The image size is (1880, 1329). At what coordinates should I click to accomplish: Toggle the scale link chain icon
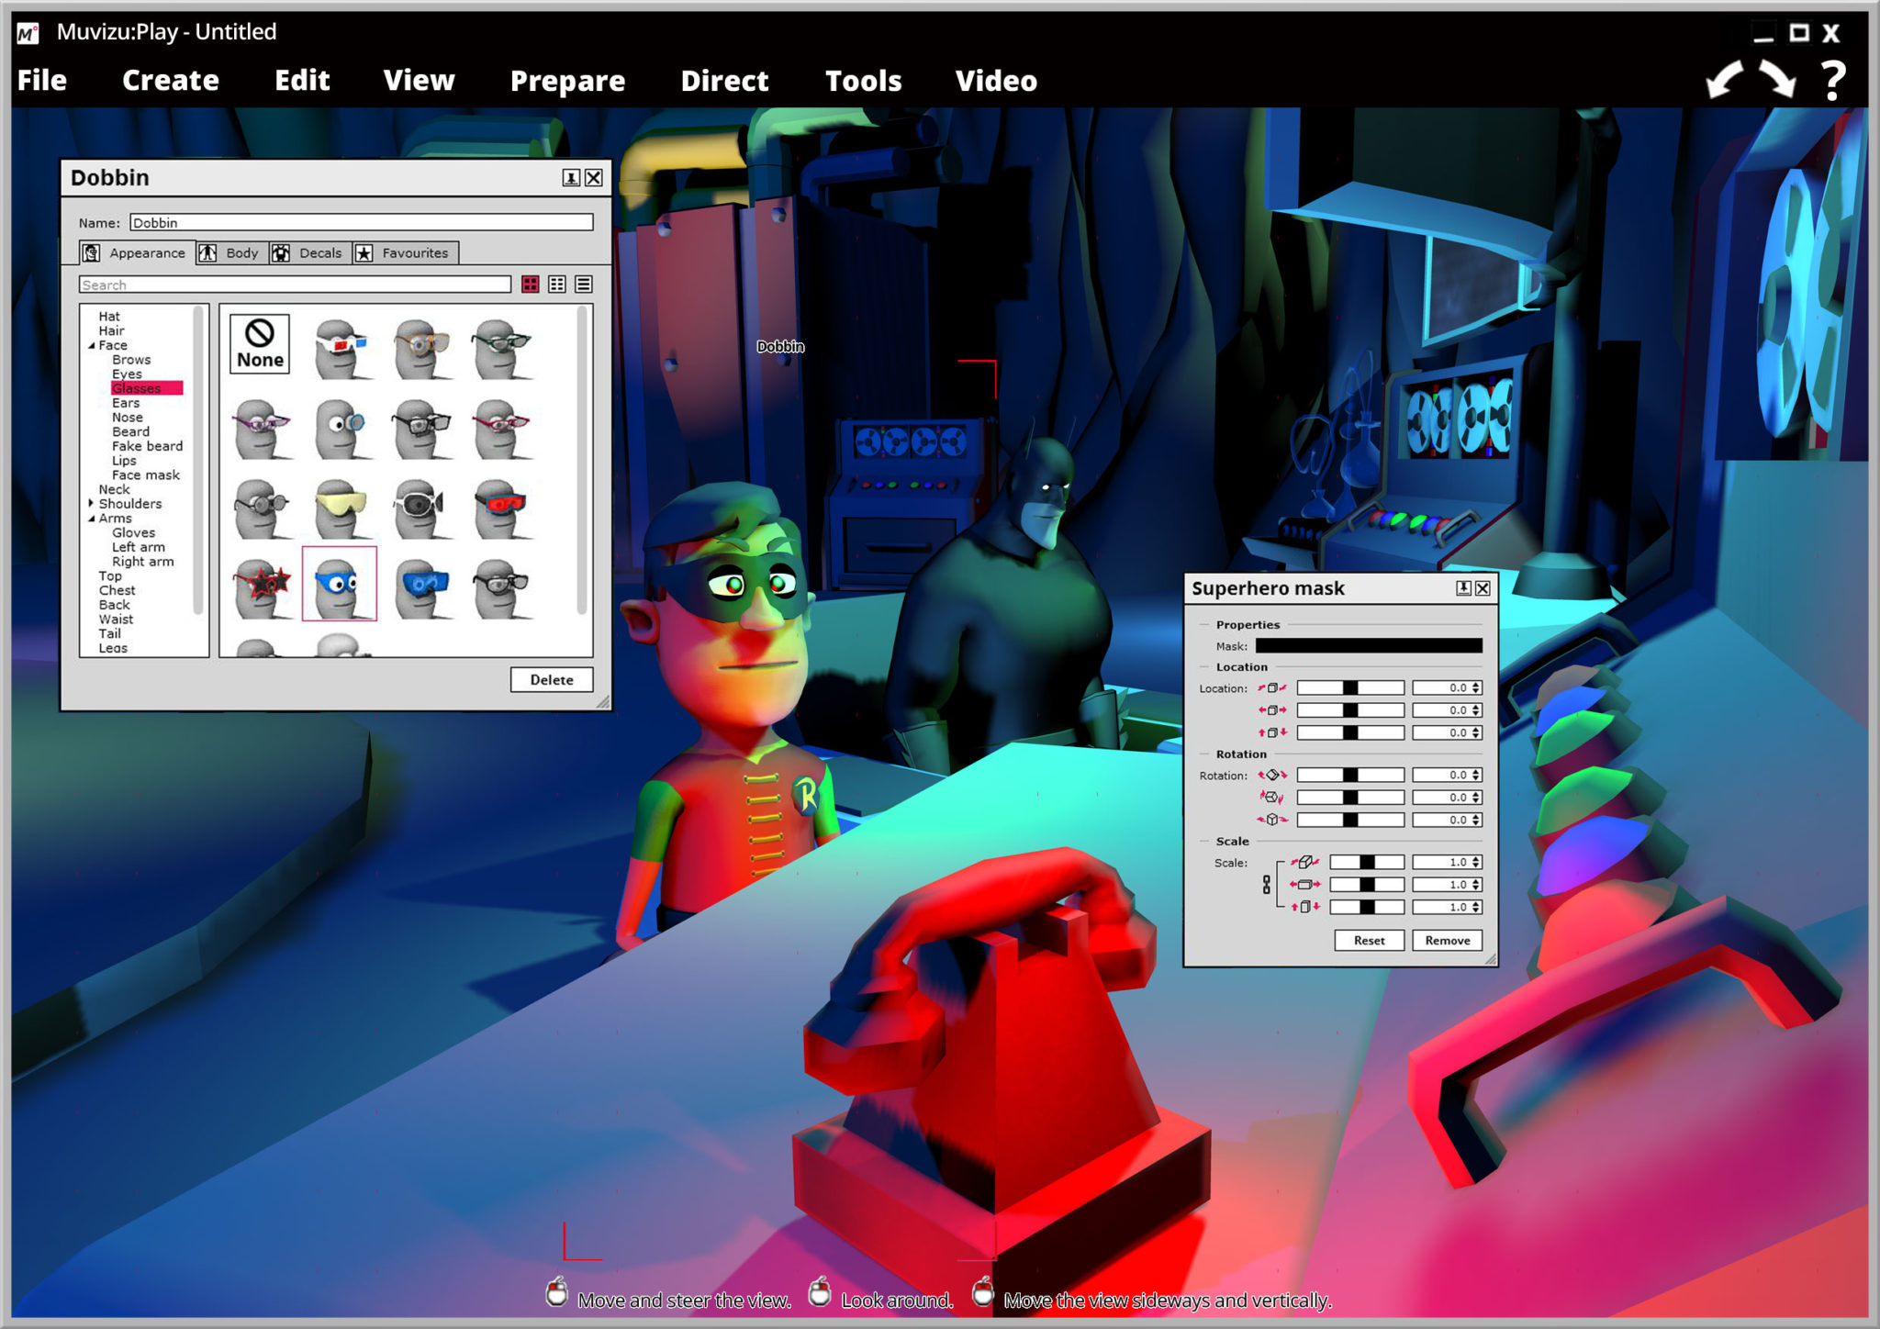point(1267,885)
